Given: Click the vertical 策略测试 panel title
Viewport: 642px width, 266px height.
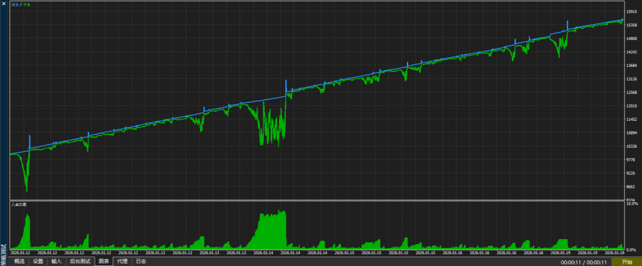Looking at the screenshot, I should click(x=4, y=252).
